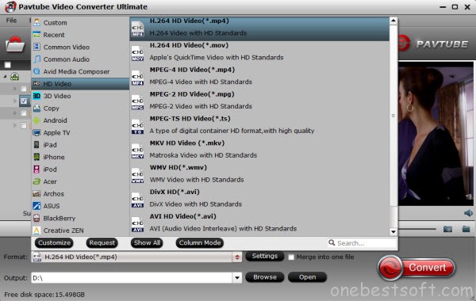Screen dimensions: 476x301
Task: Click the Common Audio note icon
Action: (x=36, y=59)
